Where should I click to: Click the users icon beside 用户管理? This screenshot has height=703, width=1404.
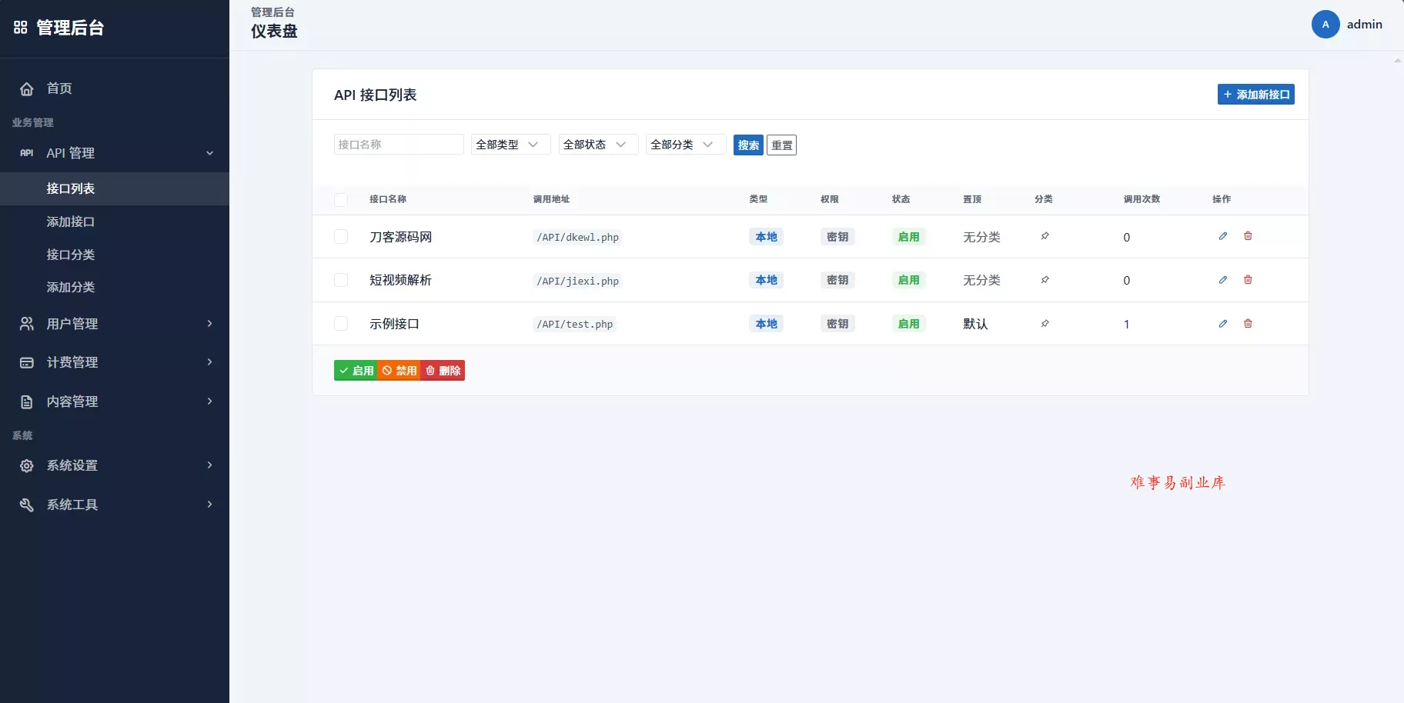pos(26,324)
